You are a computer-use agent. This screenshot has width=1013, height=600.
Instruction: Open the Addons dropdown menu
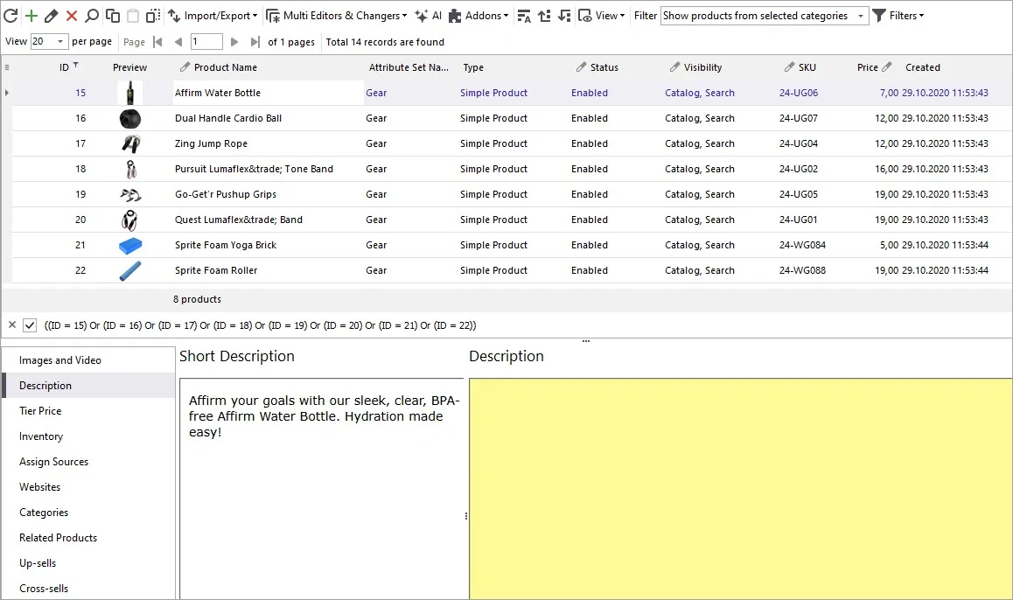[x=479, y=16]
